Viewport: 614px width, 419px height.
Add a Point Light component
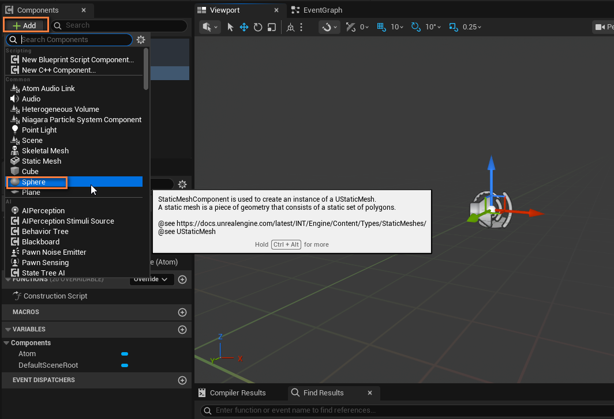[74, 130]
